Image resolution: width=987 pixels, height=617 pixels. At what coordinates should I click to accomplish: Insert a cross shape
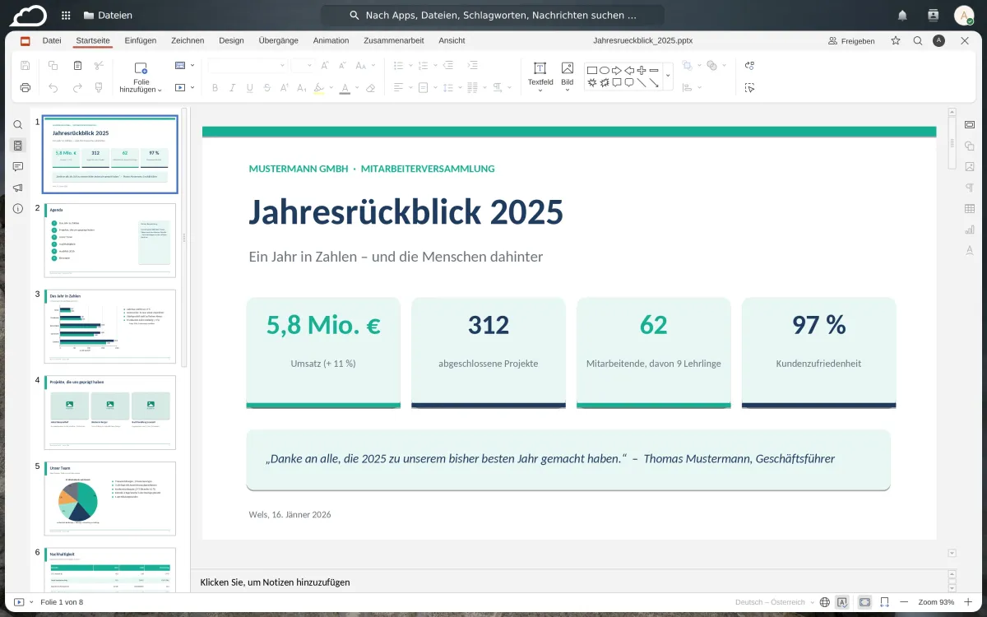tap(642, 71)
